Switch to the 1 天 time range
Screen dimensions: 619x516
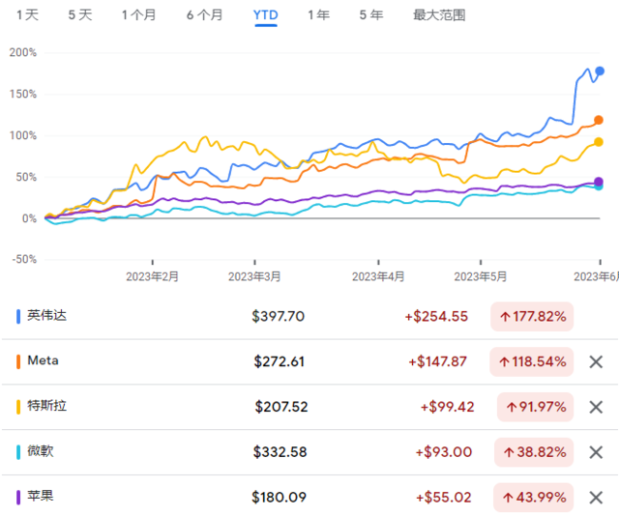pyautogui.click(x=28, y=15)
